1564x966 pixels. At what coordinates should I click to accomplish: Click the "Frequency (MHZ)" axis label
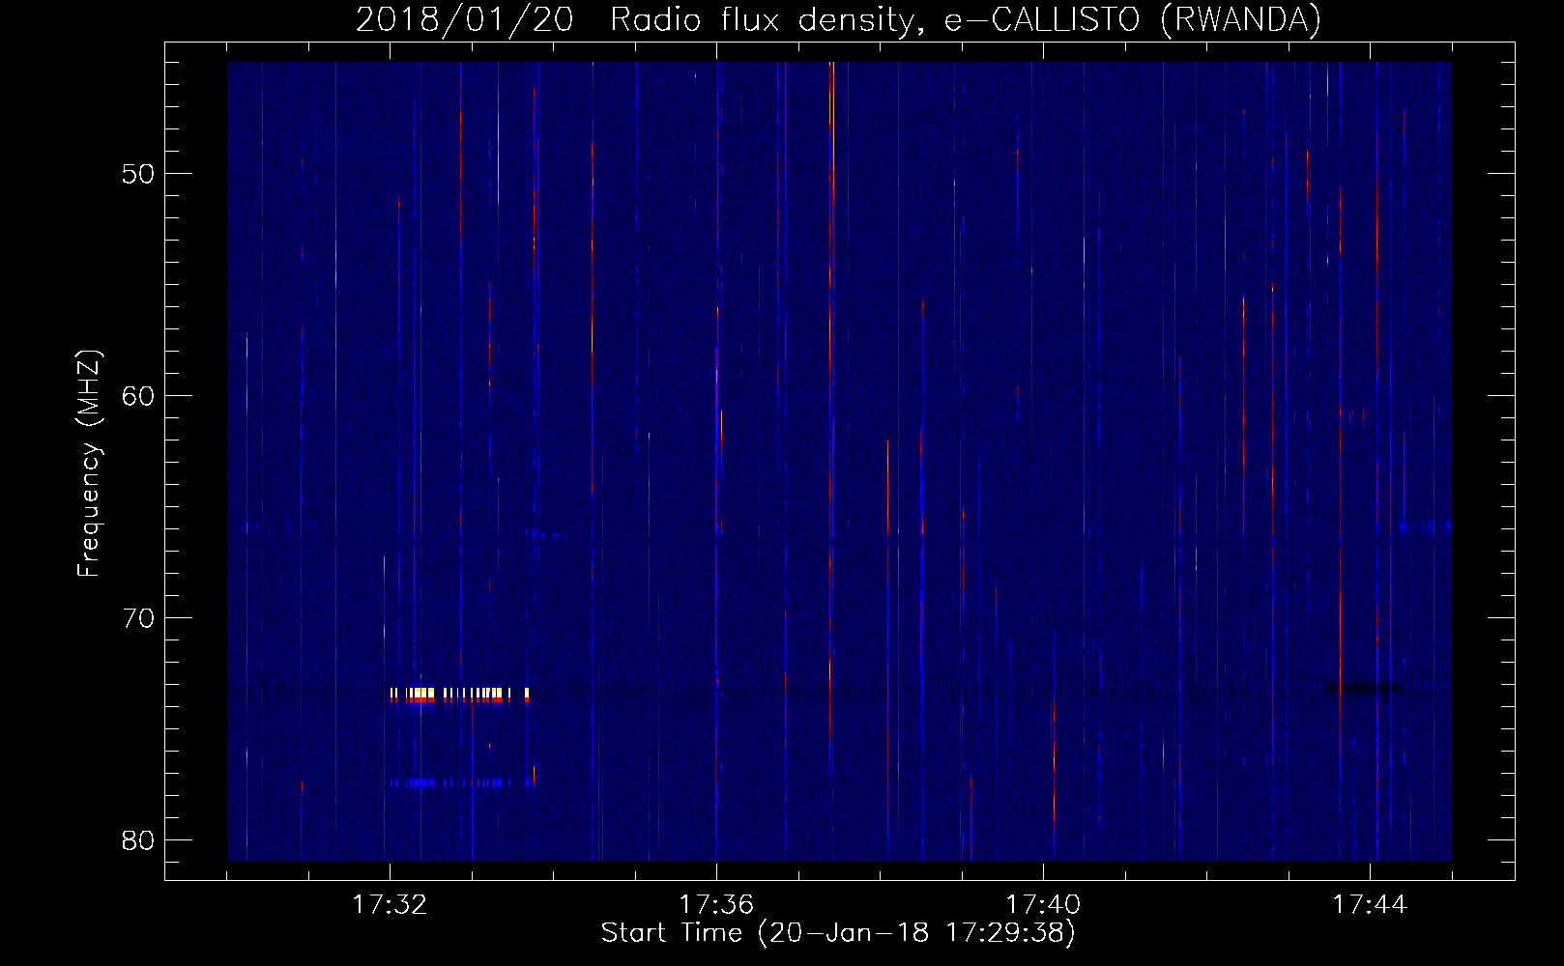pyautogui.click(x=89, y=464)
